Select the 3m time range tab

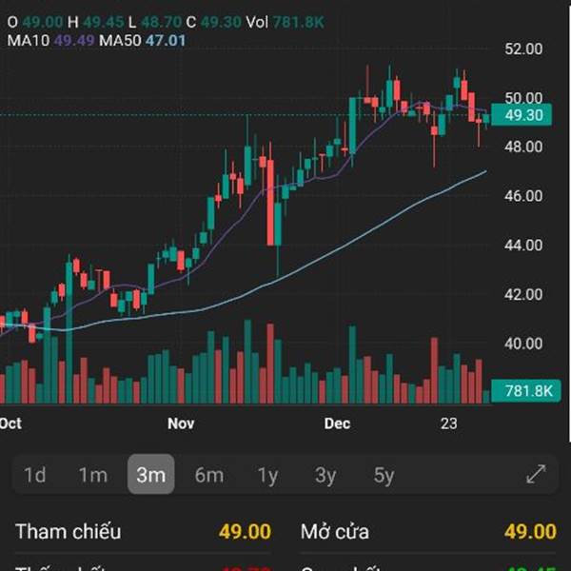tap(150, 474)
